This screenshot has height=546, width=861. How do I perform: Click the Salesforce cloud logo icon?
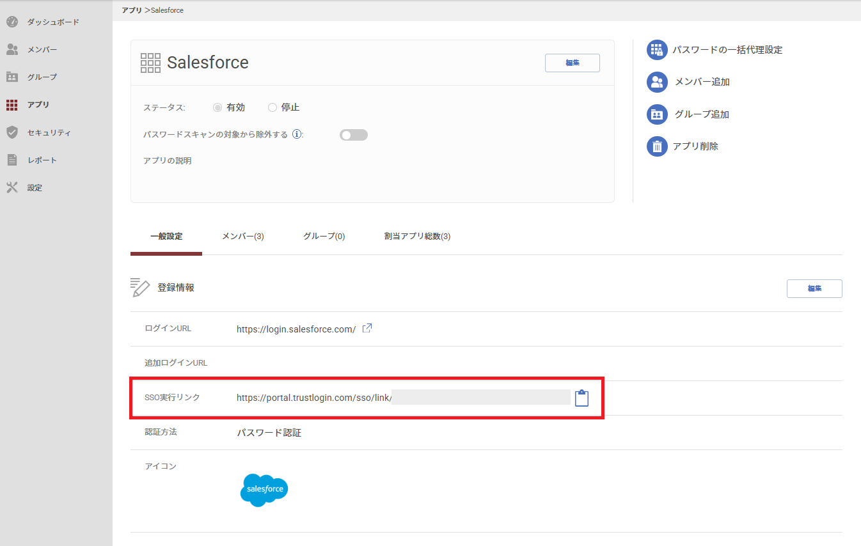point(264,490)
